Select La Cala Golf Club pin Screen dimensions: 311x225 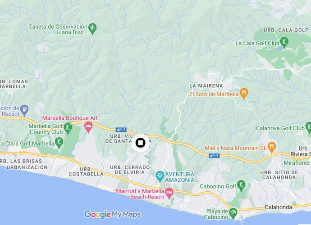coord(284,43)
